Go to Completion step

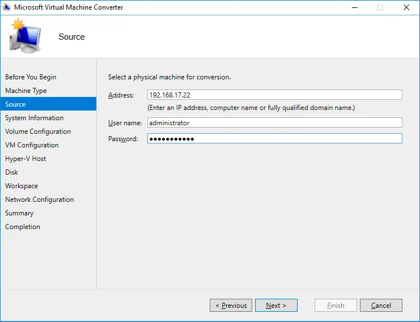[x=23, y=227]
